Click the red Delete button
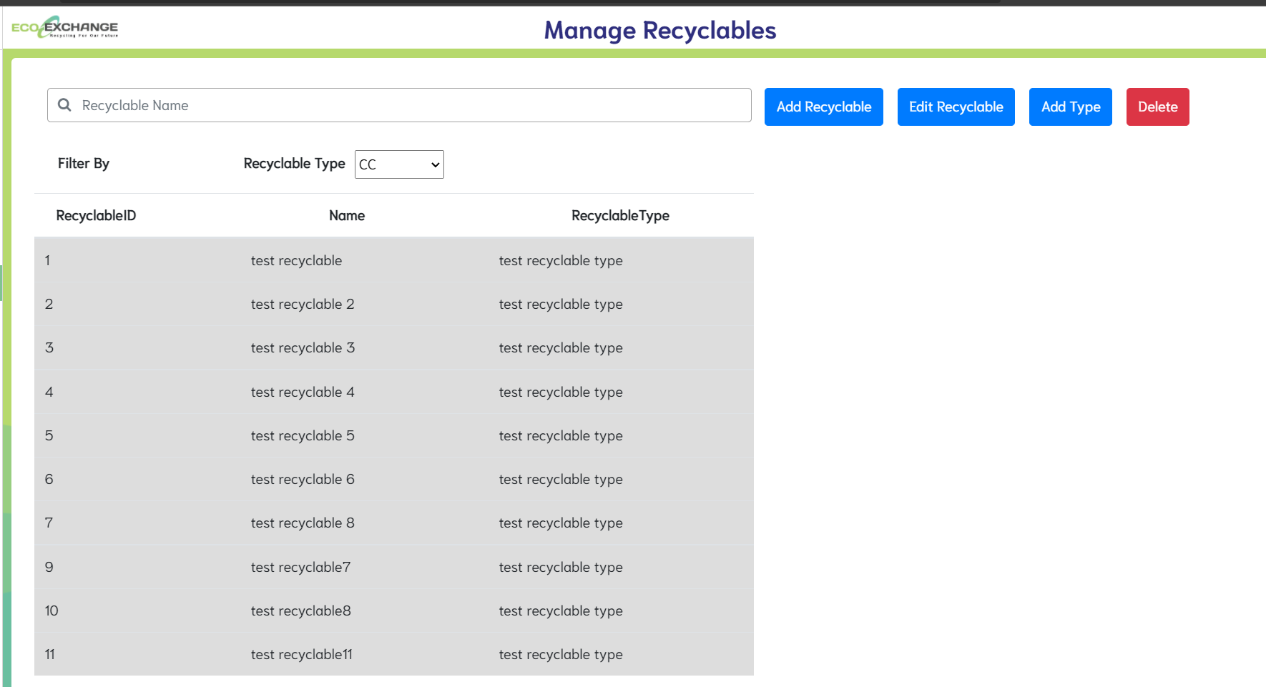The image size is (1266, 687). (1158, 107)
